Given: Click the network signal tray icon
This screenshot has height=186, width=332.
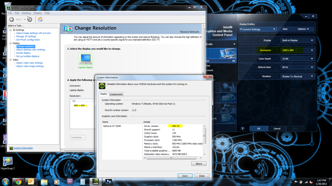Looking at the screenshot, I should point(306,182).
